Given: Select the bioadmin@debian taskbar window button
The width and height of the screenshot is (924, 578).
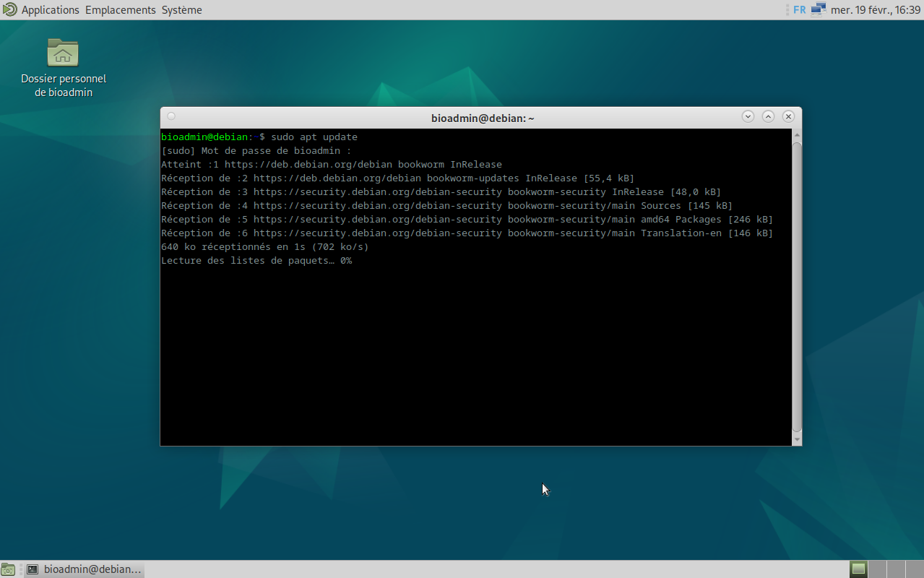Looking at the screenshot, I should click(83, 569).
